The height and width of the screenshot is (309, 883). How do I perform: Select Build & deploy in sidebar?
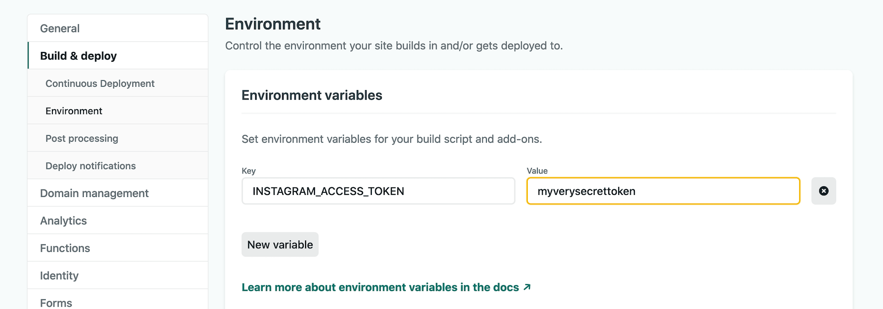click(78, 56)
